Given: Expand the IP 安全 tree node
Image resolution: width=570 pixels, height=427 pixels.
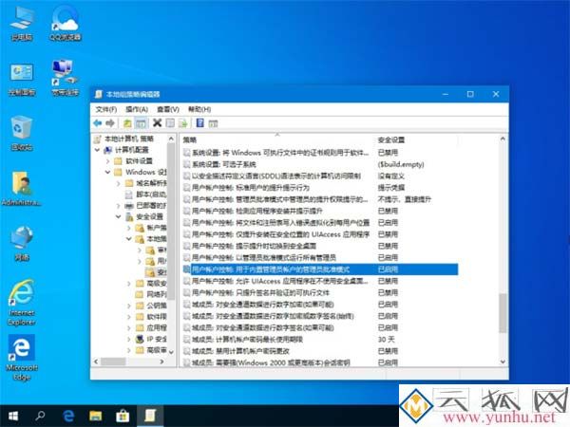Looking at the screenshot, I should 129,339.
